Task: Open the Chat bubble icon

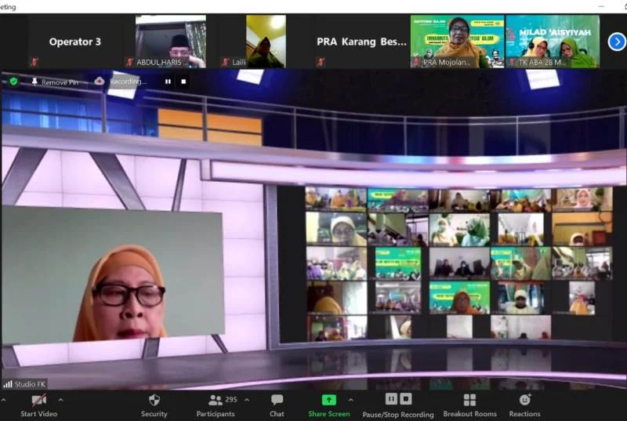Action: click(277, 400)
